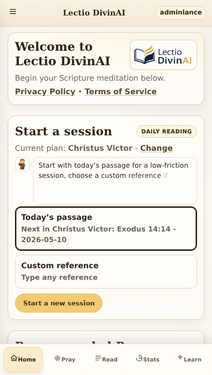Open the hamburger menu icon
This screenshot has width=212, height=375.
pos(13,12)
